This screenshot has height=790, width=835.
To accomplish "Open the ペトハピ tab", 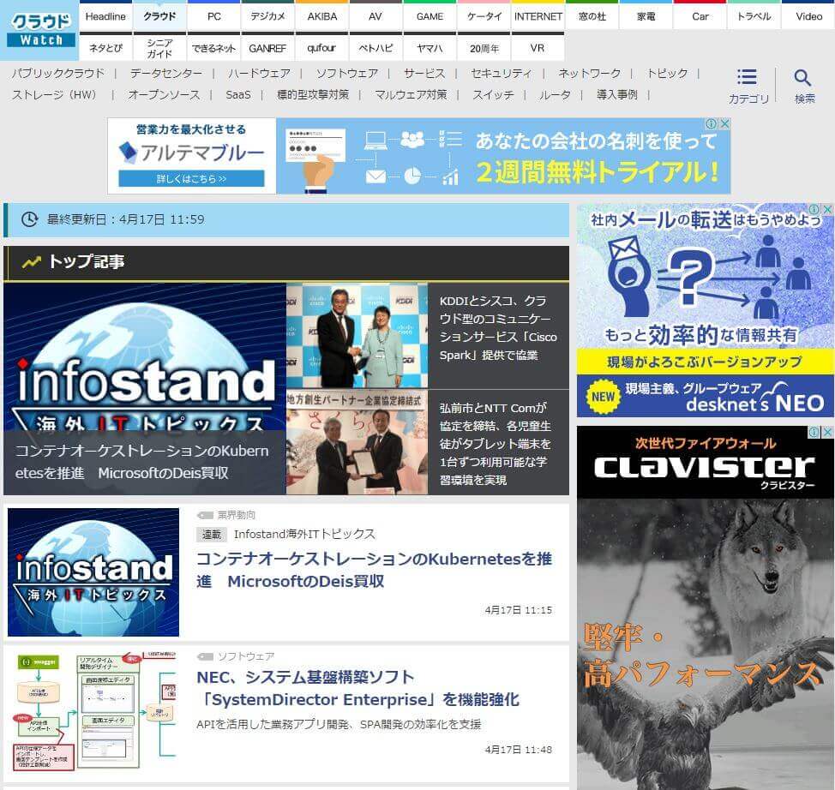I will (375, 48).
